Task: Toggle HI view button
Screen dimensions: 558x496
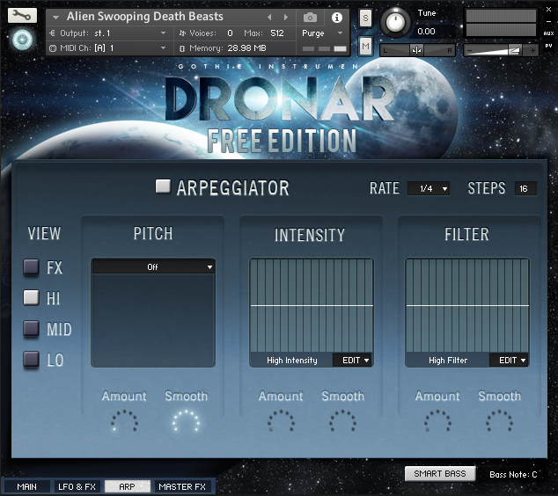Action: coord(32,297)
